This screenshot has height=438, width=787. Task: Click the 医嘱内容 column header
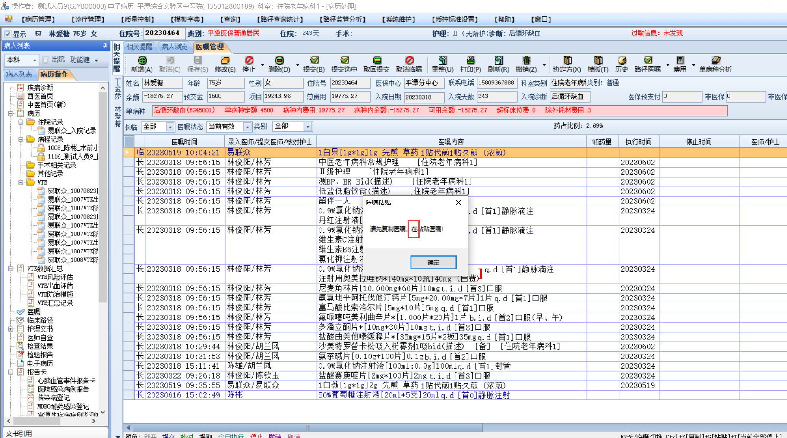coord(451,142)
